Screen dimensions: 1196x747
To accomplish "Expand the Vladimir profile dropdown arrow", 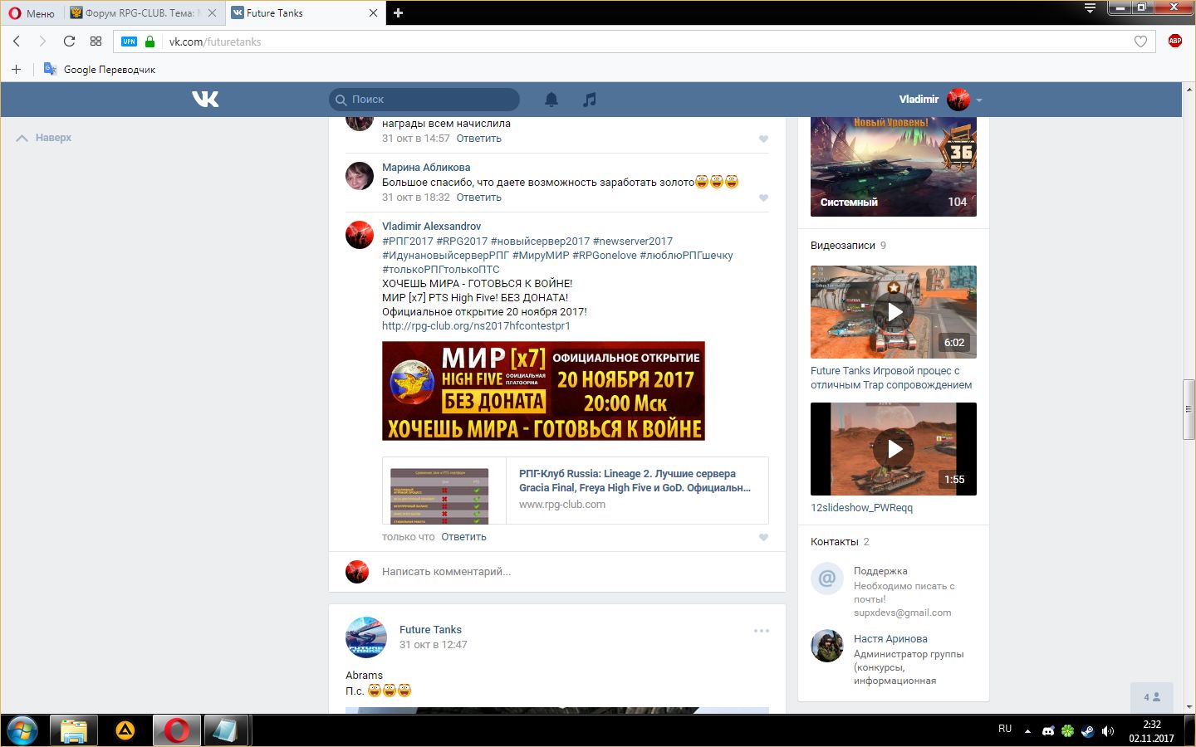I will 979,100.
